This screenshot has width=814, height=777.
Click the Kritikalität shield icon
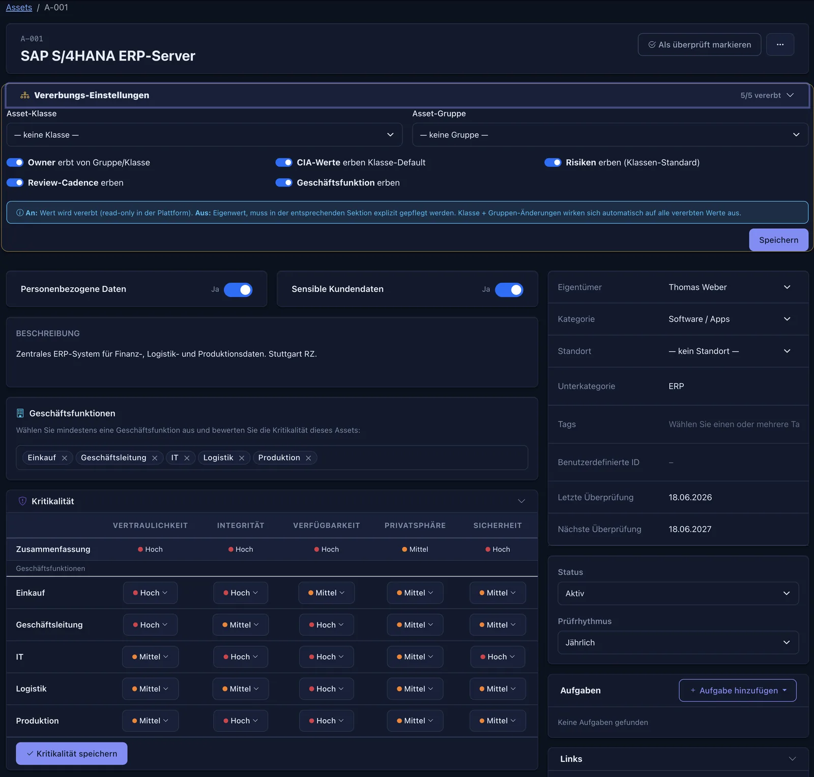(x=22, y=501)
